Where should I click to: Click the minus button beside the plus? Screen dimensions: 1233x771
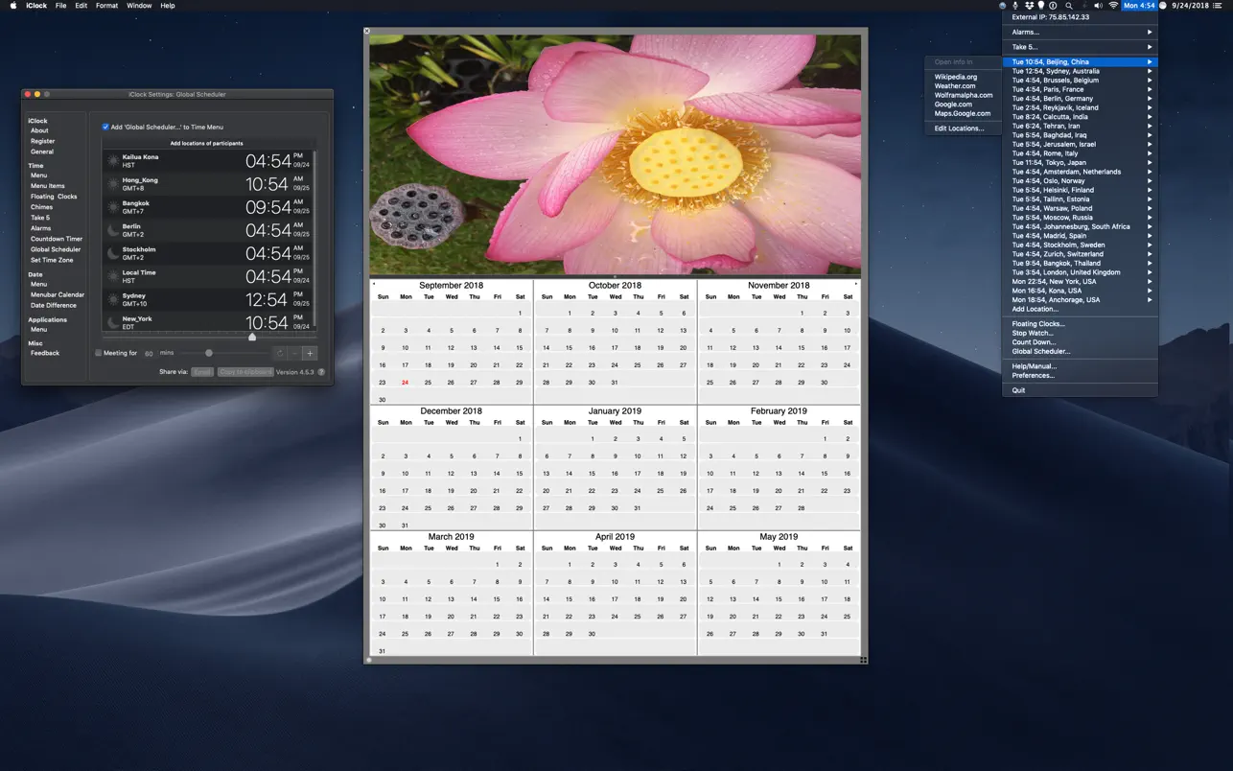[x=295, y=354]
